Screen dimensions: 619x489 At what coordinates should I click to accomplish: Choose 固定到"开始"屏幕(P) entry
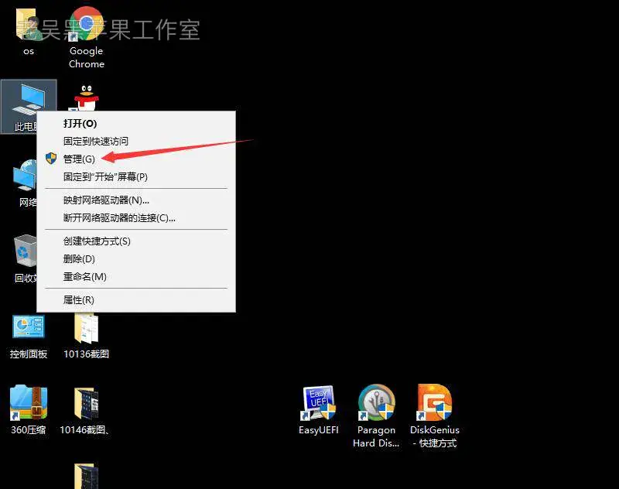[136, 177]
